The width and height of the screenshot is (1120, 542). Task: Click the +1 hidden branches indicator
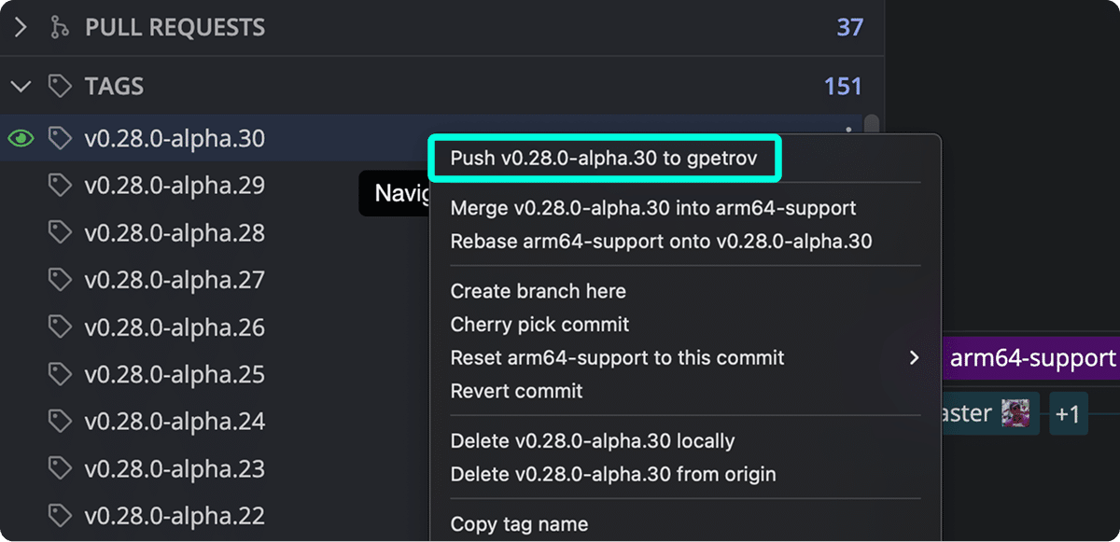click(x=1068, y=412)
